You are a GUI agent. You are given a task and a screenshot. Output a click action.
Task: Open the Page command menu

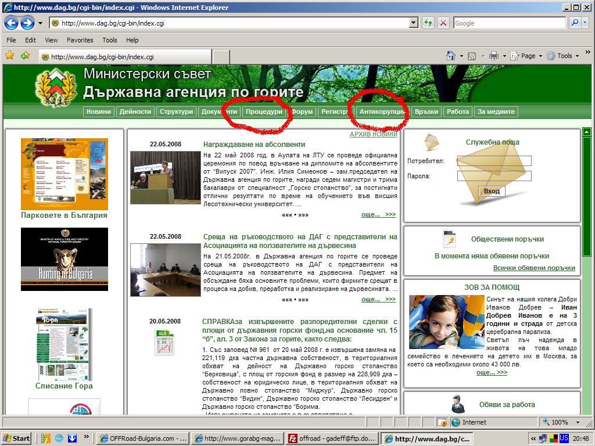click(526, 56)
